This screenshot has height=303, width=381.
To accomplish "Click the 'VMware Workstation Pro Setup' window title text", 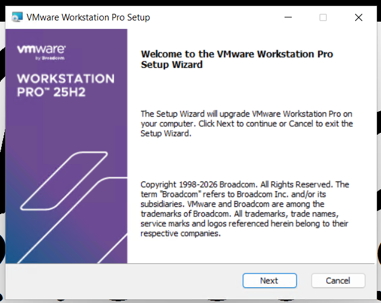I will (88, 17).
